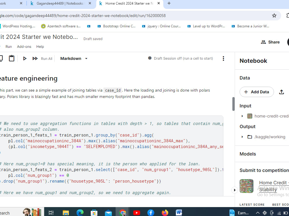The width and height of the screenshot is (289, 216).
Task: Open Microsoft Store from the taskbar
Action: tap(94, 213)
